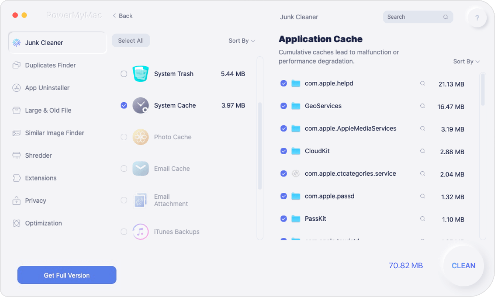Open the Application Cache Sort By dropdown
Viewport: 495px width, 297px height.
coord(467,61)
